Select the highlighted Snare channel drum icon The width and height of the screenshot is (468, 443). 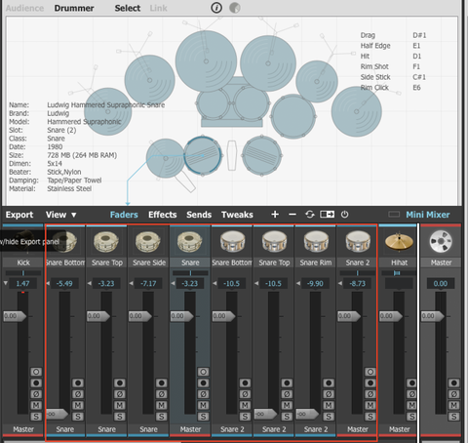pos(190,242)
